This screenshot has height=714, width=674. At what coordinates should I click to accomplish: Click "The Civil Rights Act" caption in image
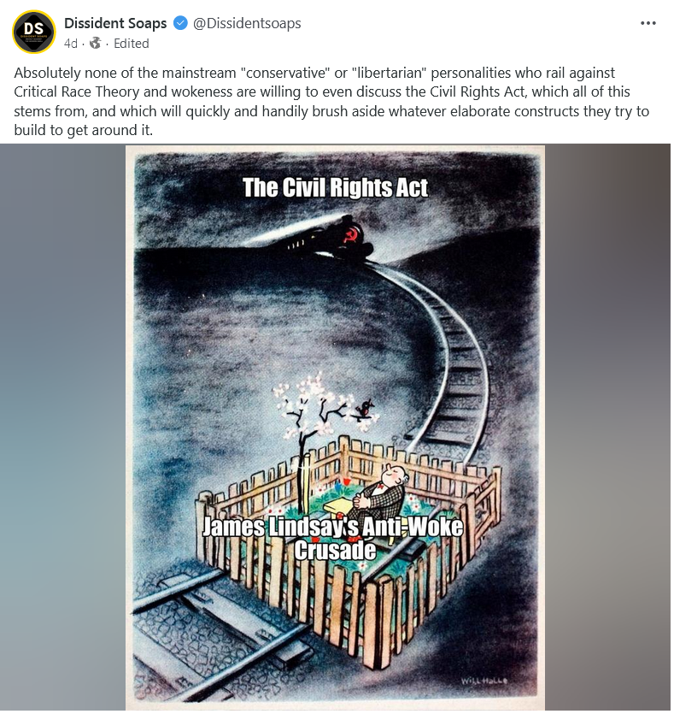click(x=335, y=187)
